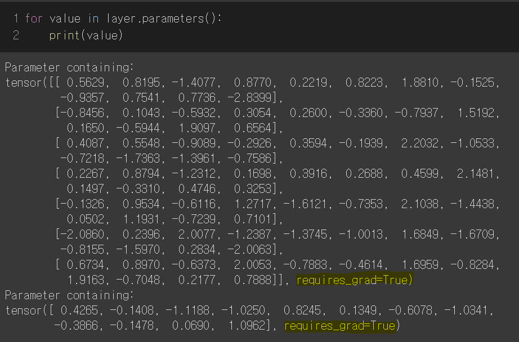
Task: Click the tensor value 1.5192
Action: [476, 113]
